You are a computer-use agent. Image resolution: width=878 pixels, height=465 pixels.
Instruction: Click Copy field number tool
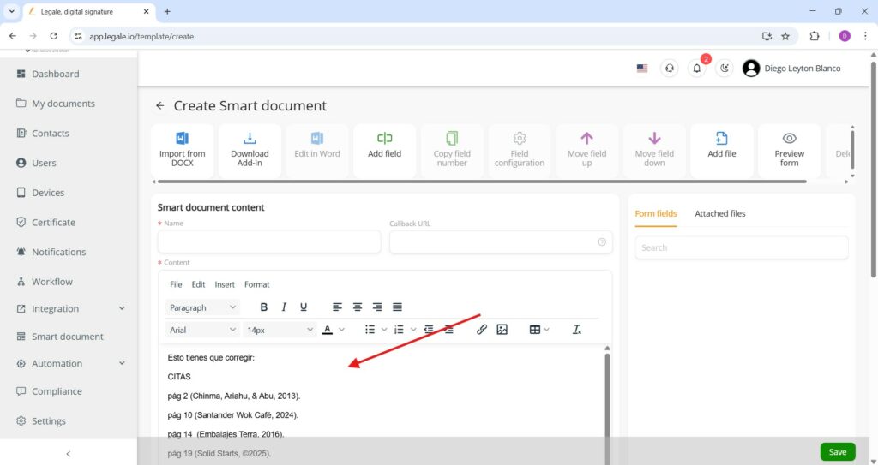[x=452, y=151]
